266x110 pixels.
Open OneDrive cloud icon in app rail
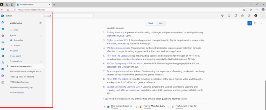[x=3, y=69]
